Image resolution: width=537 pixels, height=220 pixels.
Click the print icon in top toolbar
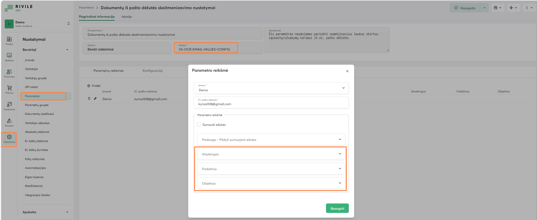[x=496, y=8]
